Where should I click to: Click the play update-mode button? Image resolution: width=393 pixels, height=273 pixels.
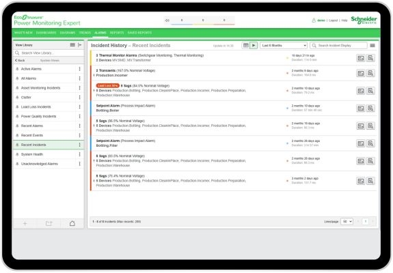(x=254, y=45)
